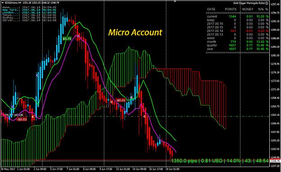Open the GOLDmicro,H4 symbol arrow
Image resolution: width=281 pixels, height=172 pixels.
pos(3,3)
